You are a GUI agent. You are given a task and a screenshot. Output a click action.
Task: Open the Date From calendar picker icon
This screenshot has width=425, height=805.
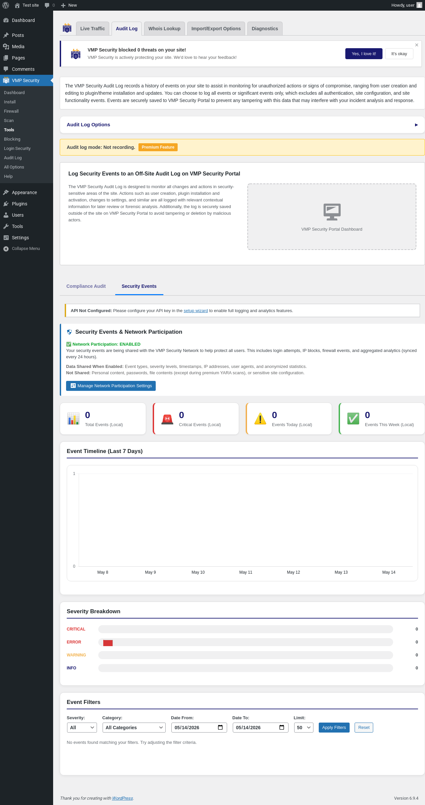pyautogui.click(x=220, y=728)
